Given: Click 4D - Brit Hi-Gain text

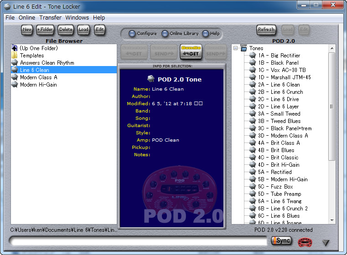Looking at the screenshot, I should [279, 165].
